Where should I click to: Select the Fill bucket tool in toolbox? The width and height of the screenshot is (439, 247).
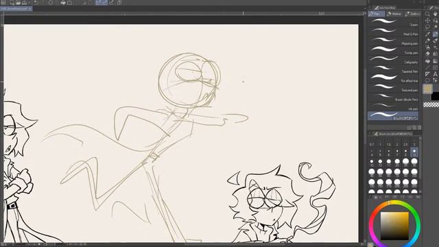(427, 61)
